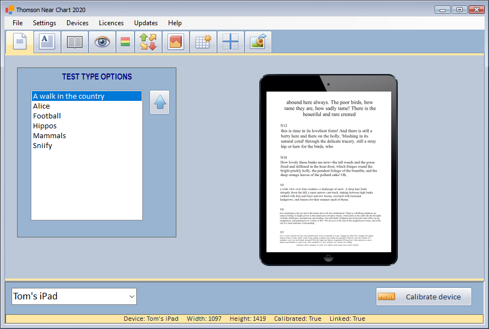This screenshot has width=489, height=329.
Task: Click the iPad preview reading chart
Action: click(x=329, y=171)
